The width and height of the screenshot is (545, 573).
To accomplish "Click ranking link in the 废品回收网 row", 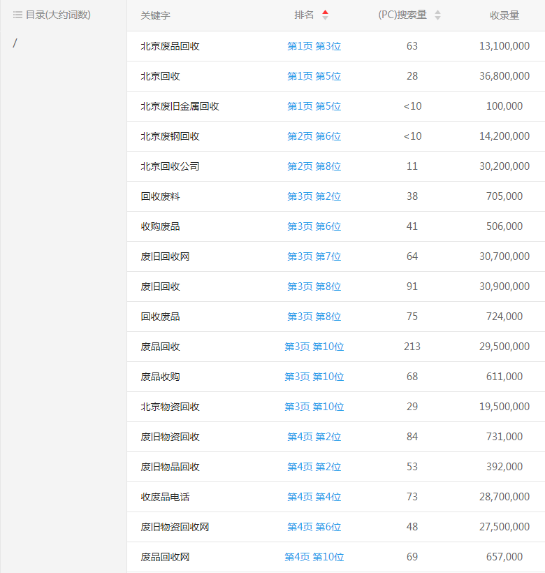I will tap(314, 557).
